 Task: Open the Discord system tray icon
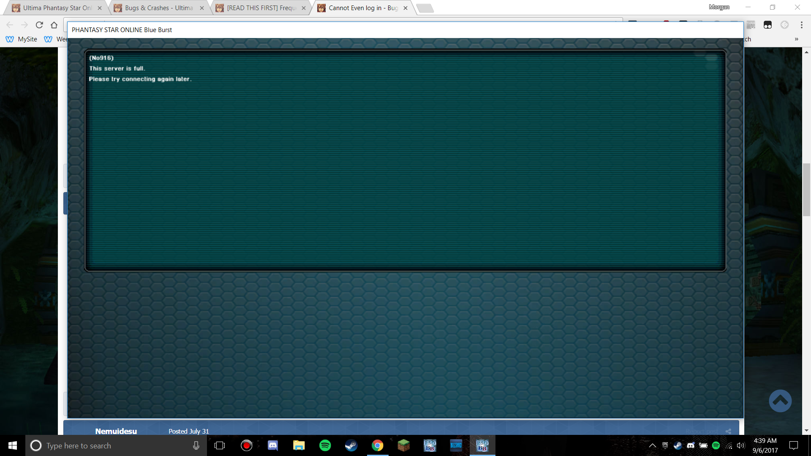tap(691, 445)
